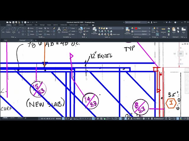Open the Insert ribbon tab
The width and height of the screenshot is (189, 141).
tap(14, 25)
